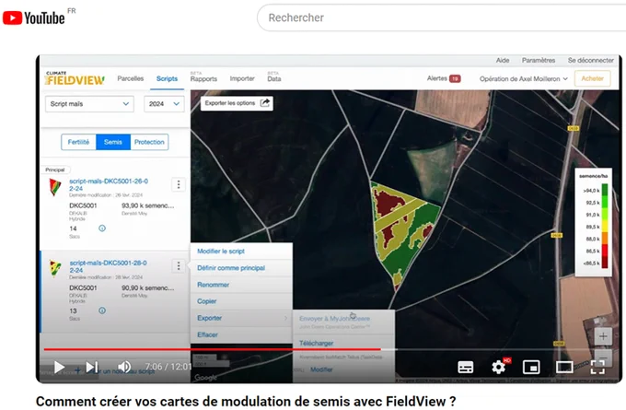
Task: Expand Opération de Axel Moilleron dropdown
Action: click(x=524, y=78)
